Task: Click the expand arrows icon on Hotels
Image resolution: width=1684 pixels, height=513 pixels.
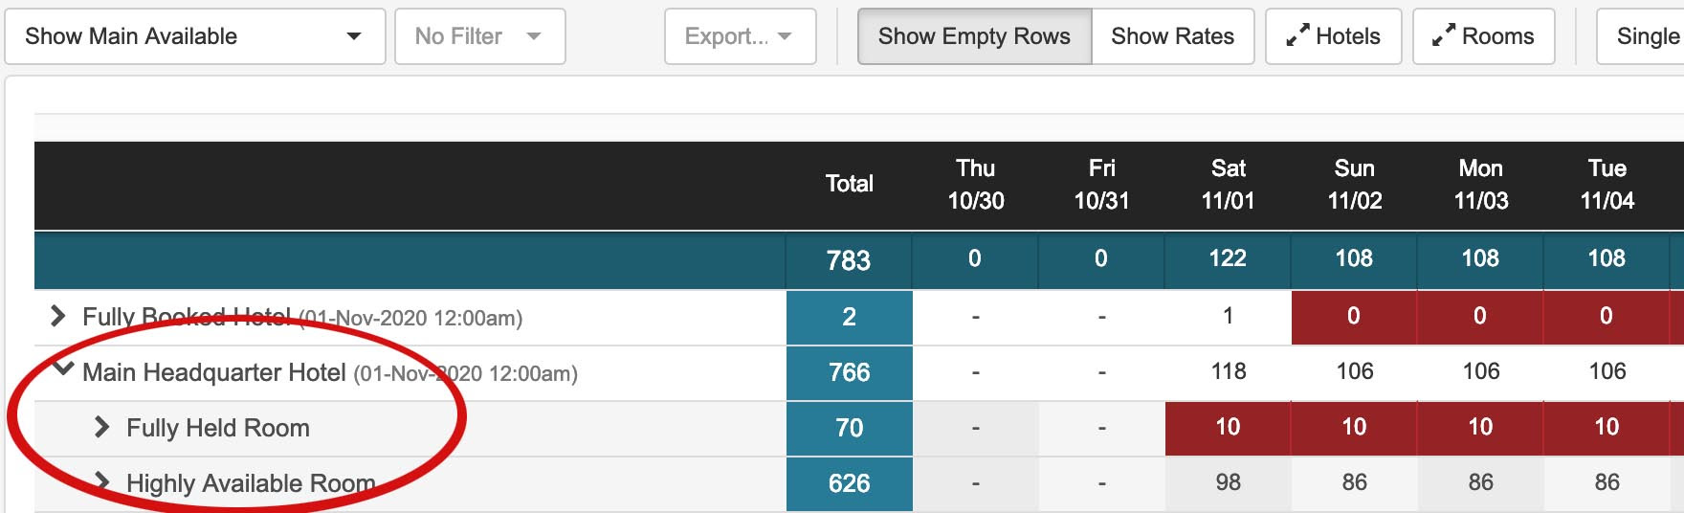Action: coord(1297,36)
